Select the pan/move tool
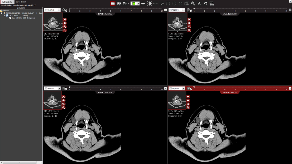 (143, 3)
